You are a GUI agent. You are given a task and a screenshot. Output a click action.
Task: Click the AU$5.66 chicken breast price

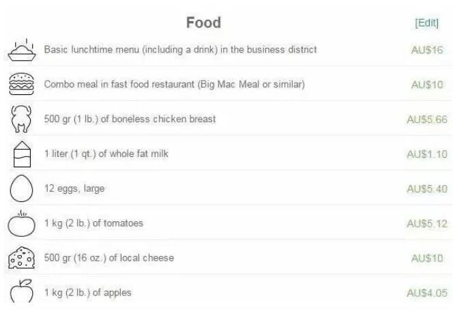(427, 119)
